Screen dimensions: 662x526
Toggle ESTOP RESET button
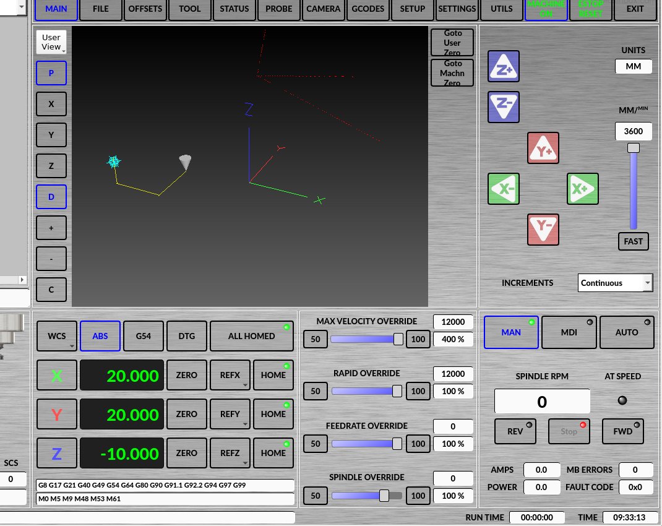click(590, 9)
